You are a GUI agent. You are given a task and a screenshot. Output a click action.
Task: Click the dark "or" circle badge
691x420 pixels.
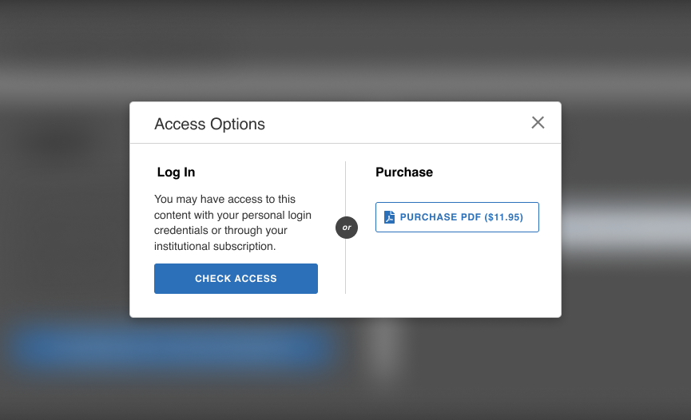click(x=347, y=228)
